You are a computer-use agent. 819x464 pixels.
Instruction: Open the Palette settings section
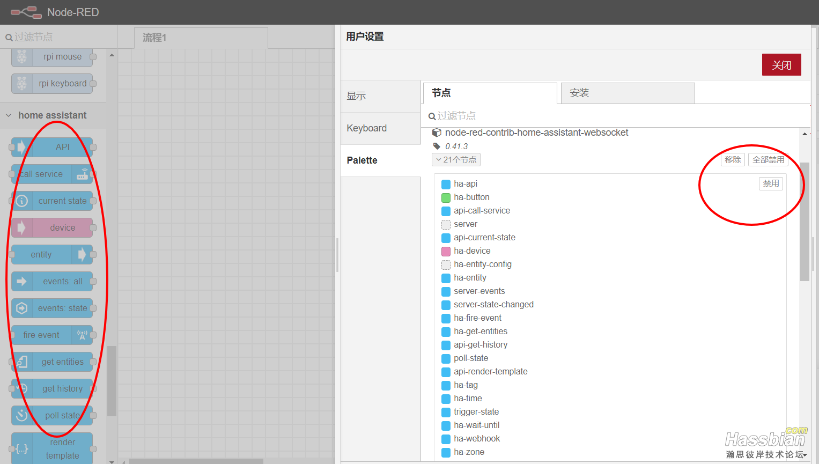[381, 160]
